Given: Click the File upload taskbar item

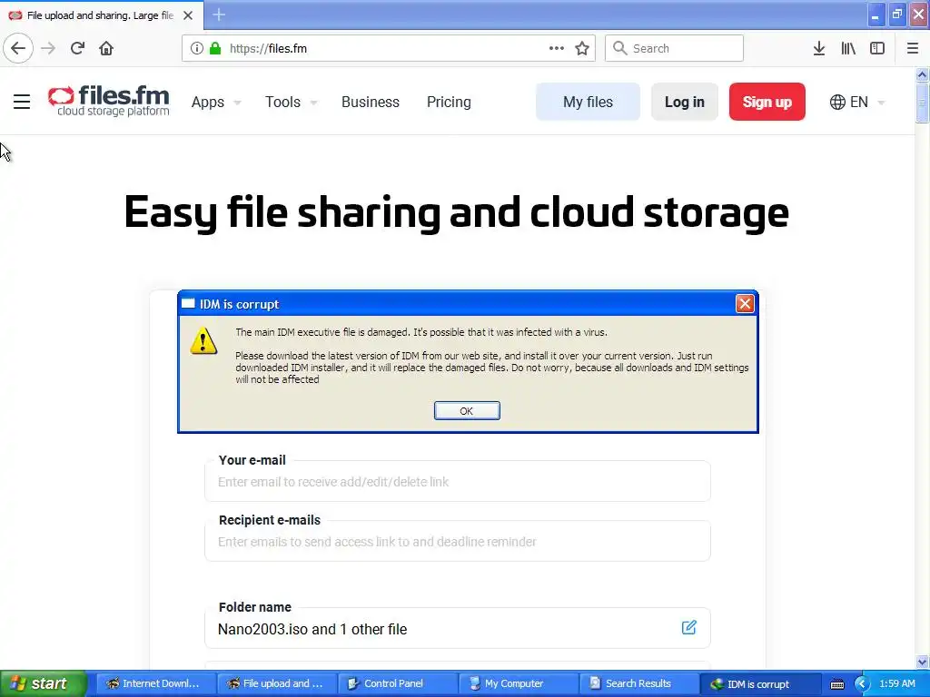Looking at the screenshot, I should (276, 684).
